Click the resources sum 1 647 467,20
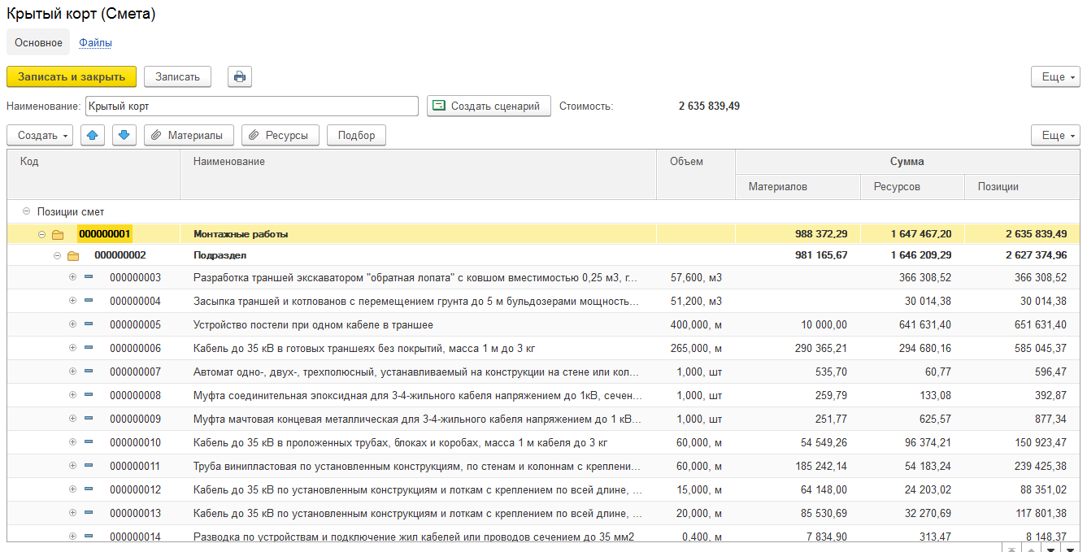 [x=913, y=234]
